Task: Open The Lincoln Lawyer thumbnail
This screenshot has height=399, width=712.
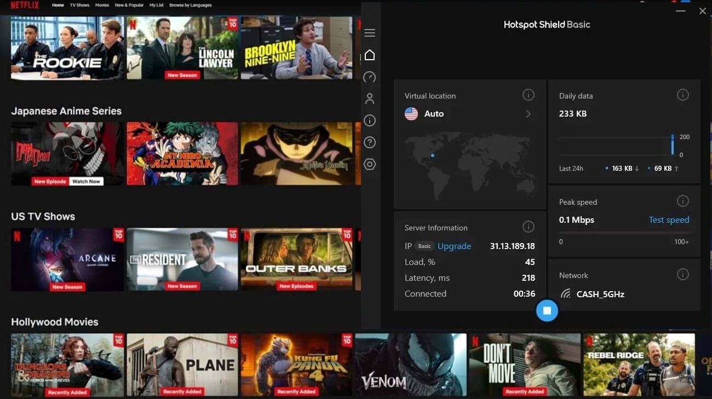Action: point(182,48)
